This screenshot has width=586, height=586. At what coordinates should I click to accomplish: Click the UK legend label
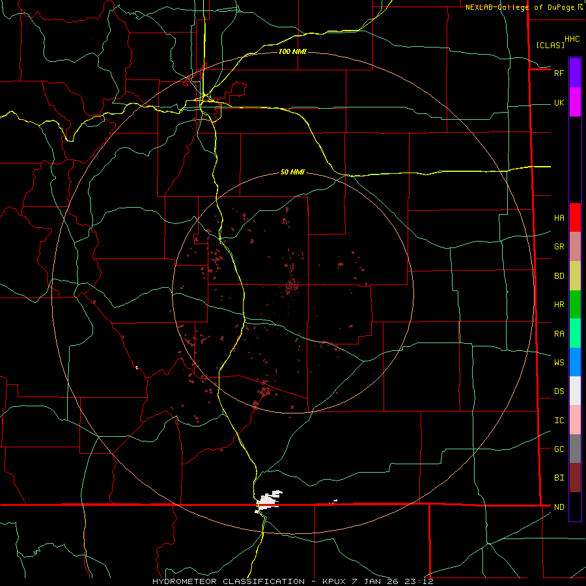pos(559,102)
